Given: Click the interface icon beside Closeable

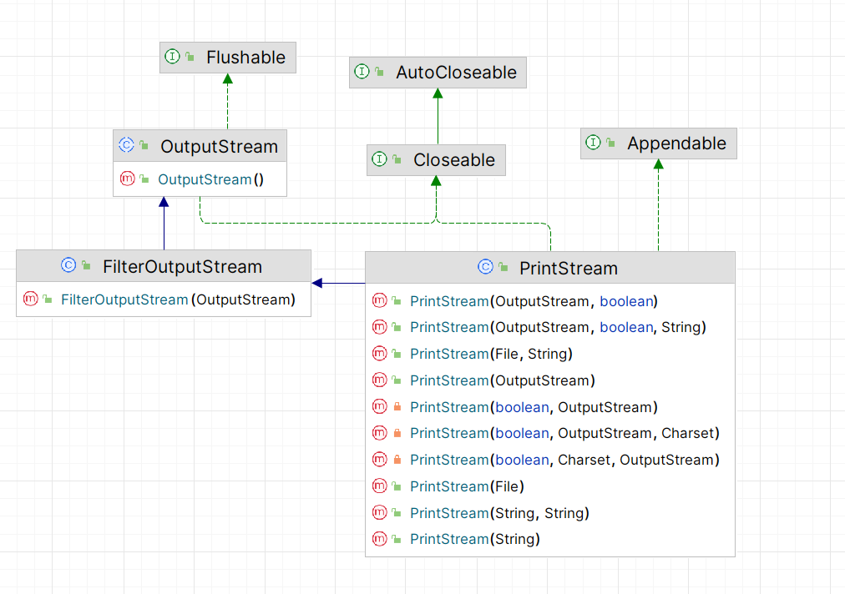Looking at the screenshot, I should coord(379,159).
